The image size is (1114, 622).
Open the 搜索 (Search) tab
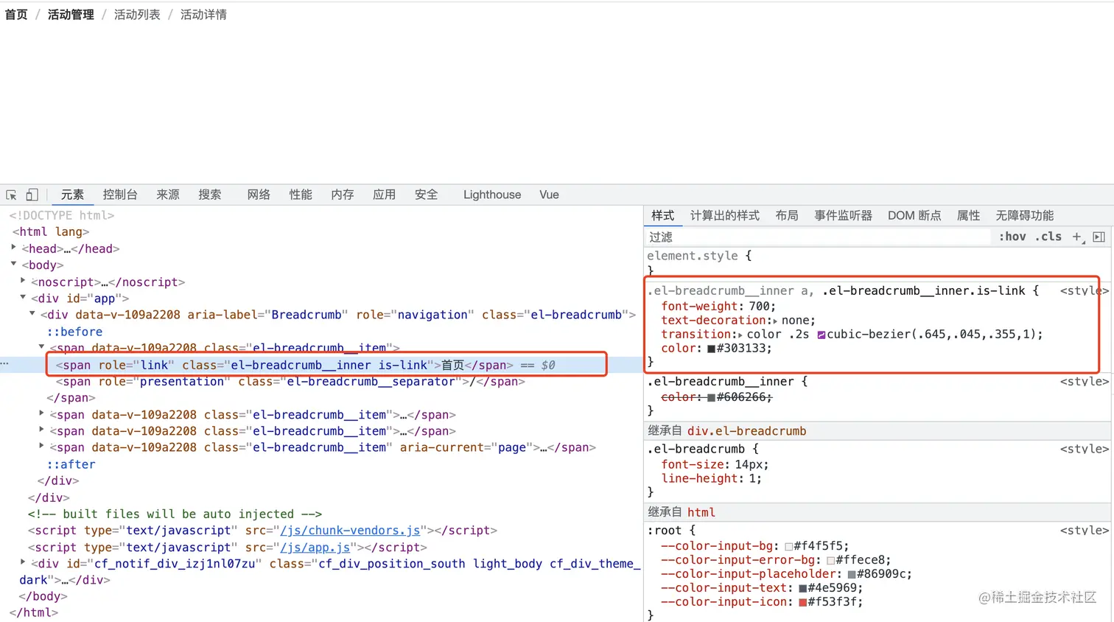click(x=210, y=195)
